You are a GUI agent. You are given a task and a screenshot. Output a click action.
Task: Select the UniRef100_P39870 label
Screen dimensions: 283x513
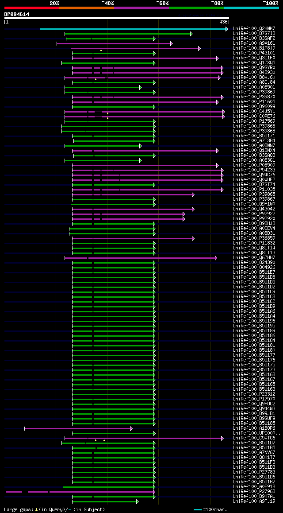[254, 97]
